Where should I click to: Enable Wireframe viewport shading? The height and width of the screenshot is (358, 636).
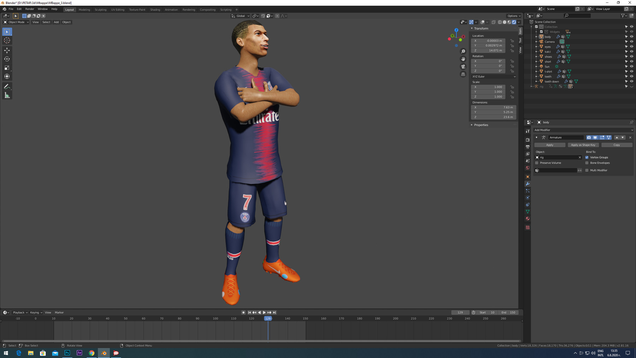click(x=499, y=22)
